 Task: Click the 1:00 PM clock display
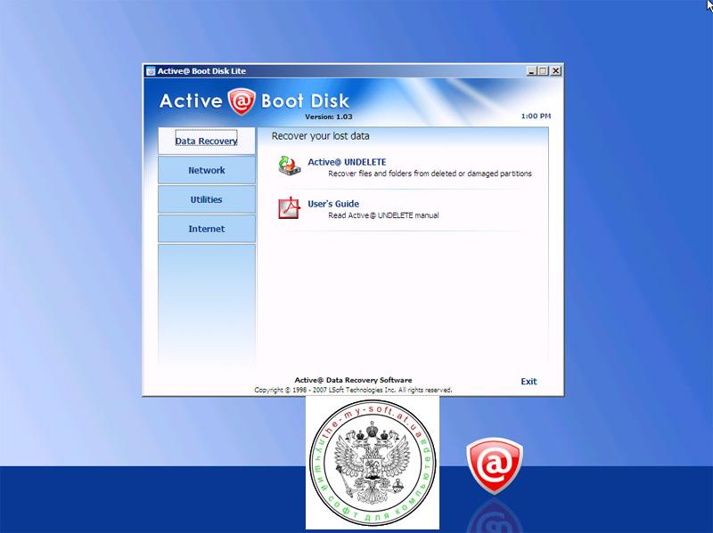click(x=536, y=117)
